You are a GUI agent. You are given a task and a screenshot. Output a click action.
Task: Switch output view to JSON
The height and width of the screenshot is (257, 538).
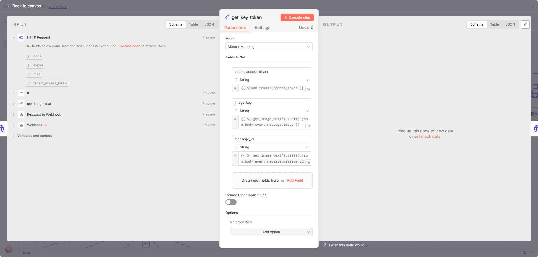[x=510, y=24]
